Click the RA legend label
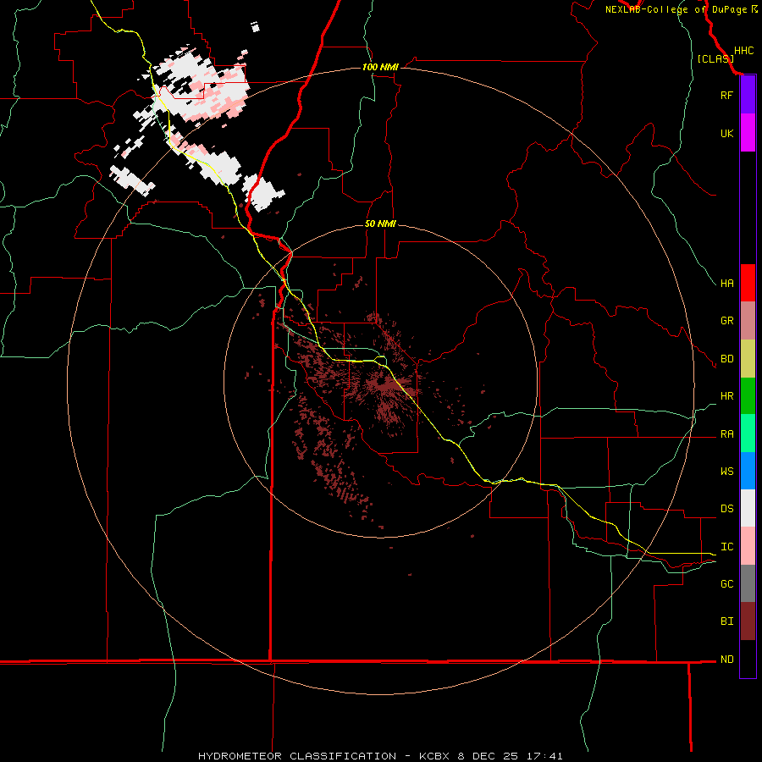 point(726,434)
